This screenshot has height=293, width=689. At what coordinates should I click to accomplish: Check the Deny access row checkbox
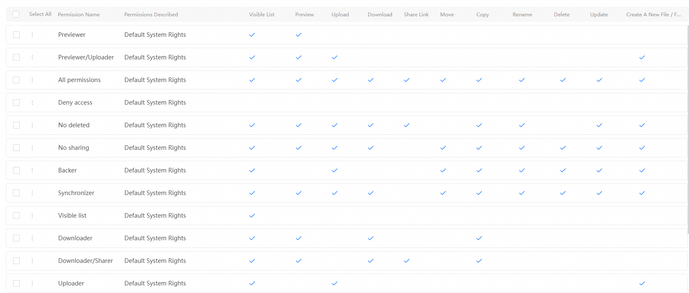pos(16,103)
